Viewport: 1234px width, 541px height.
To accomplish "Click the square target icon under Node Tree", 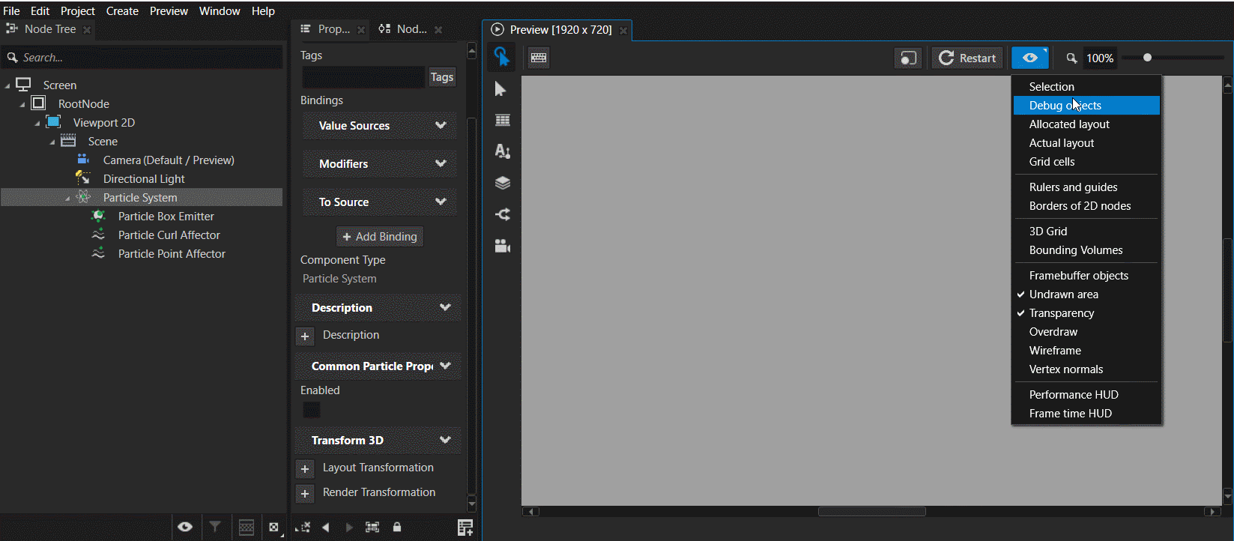I will (x=274, y=528).
